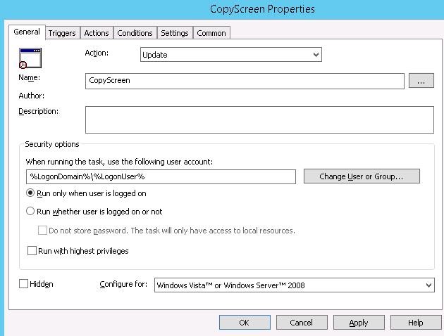The height and width of the screenshot is (336, 444).
Task: Click inside the Description text box
Action: 259,119
